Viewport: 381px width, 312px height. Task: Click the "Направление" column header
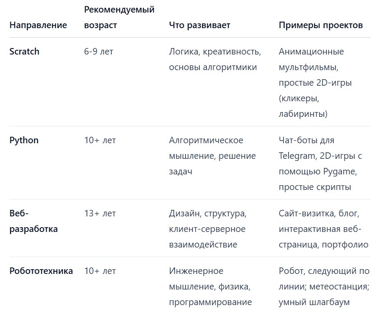(38, 25)
